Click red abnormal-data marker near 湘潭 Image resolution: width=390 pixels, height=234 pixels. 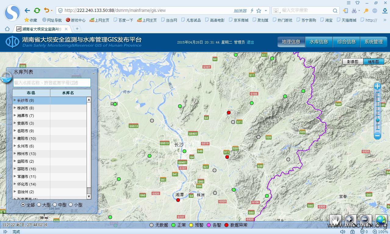click(x=178, y=200)
